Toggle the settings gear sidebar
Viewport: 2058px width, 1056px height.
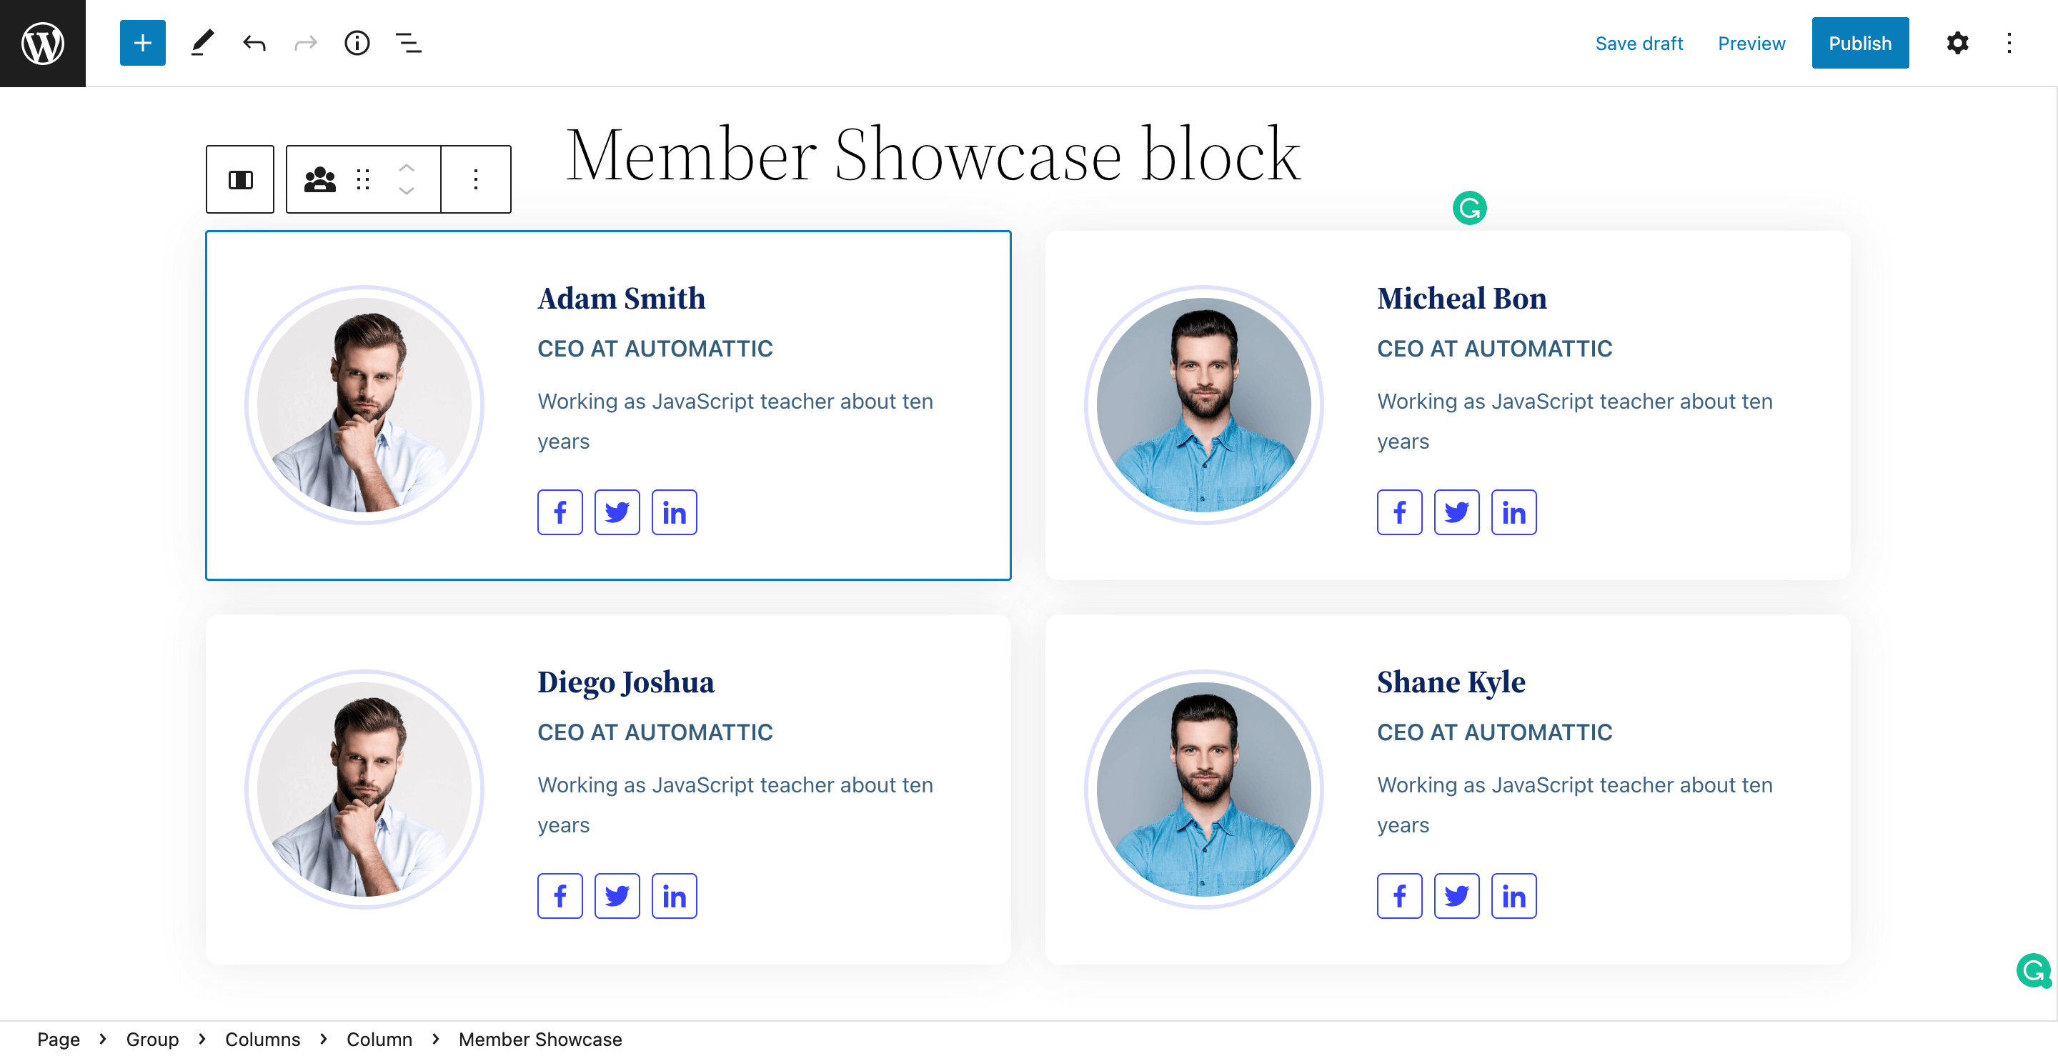1957,43
